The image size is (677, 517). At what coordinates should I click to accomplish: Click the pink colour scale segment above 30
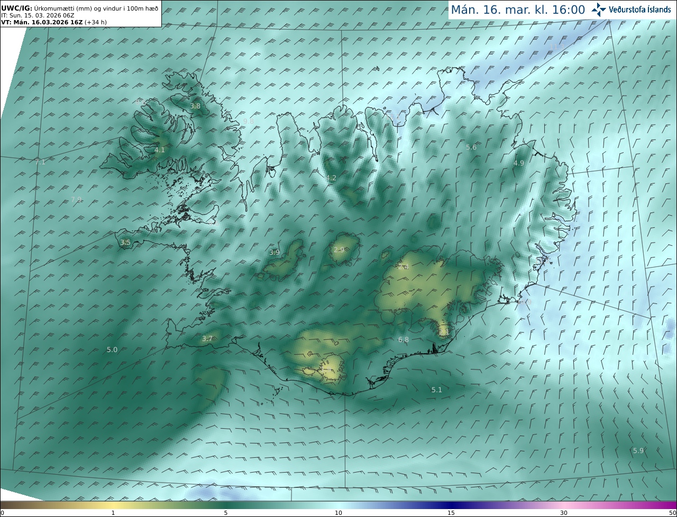[564, 505]
